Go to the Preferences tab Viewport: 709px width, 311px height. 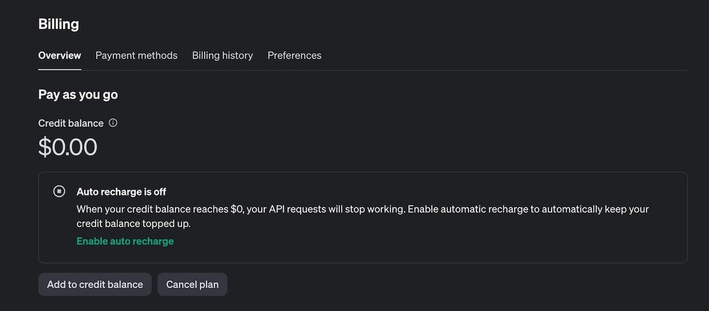click(294, 55)
